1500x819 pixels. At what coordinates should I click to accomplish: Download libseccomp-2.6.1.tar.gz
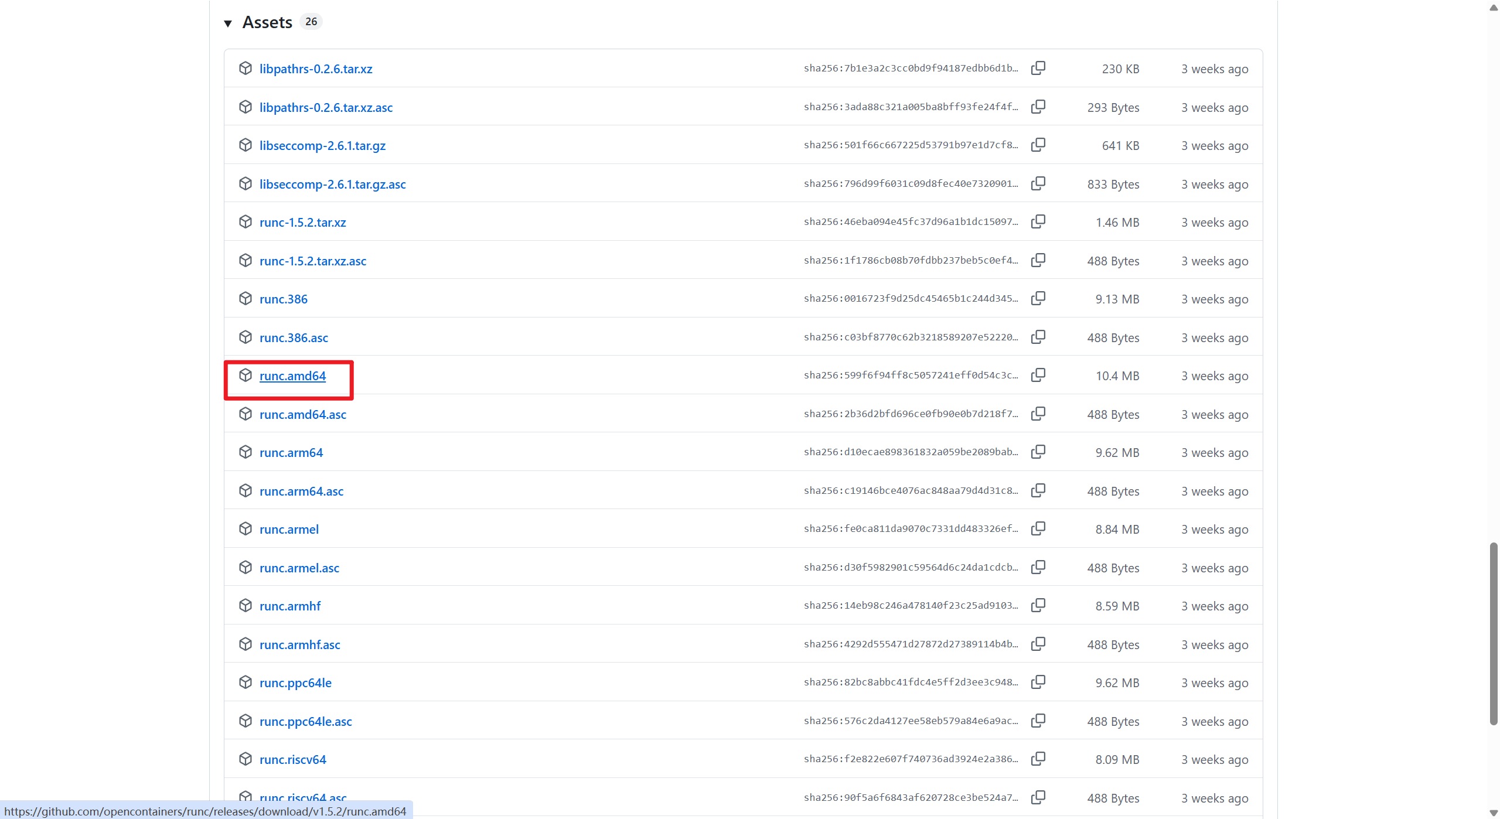click(x=322, y=146)
